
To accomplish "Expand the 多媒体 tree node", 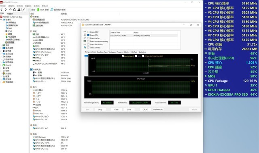I will click(x=1, y=57).
